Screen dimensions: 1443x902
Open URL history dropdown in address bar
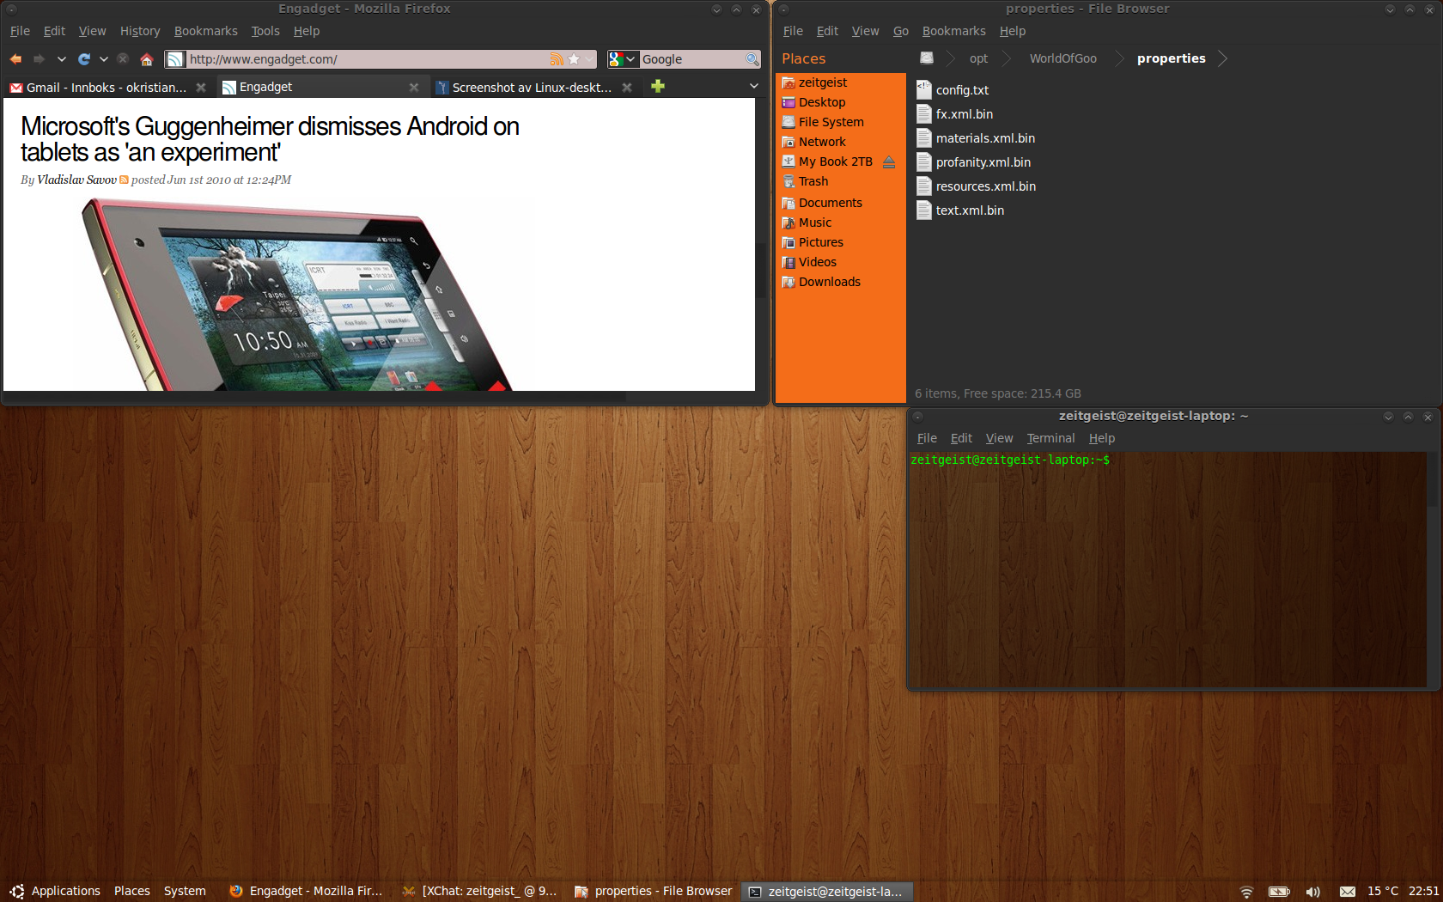point(589,59)
